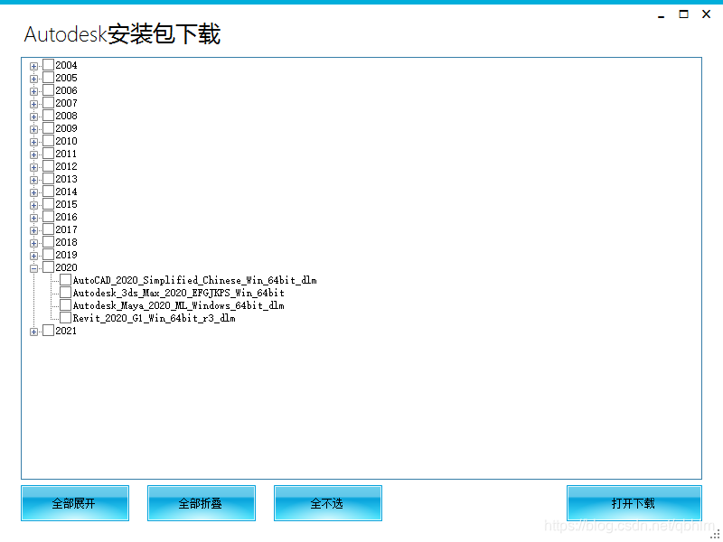Check the Autodesk_3ds_Max_2020 package box
Viewport: 723px width, 542px height.
pos(65,292)
